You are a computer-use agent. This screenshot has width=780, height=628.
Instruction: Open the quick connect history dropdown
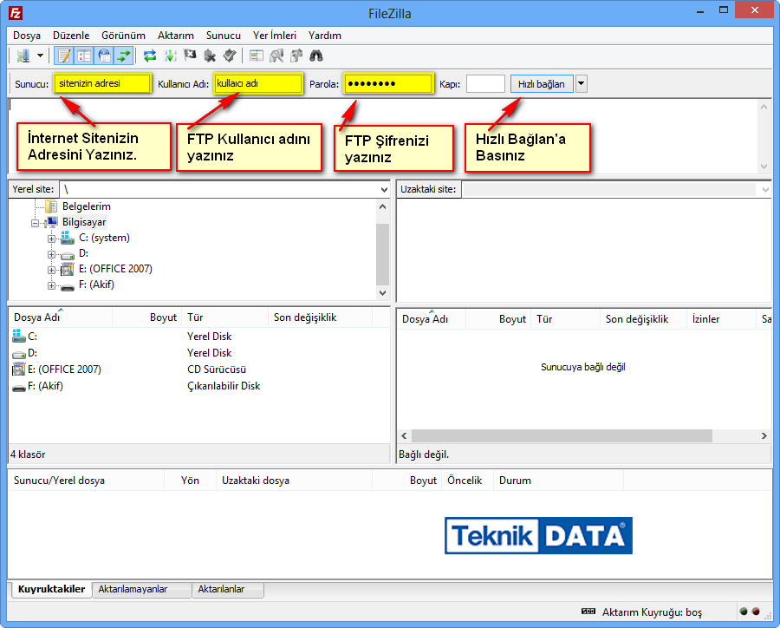click(x=582, y=84)
